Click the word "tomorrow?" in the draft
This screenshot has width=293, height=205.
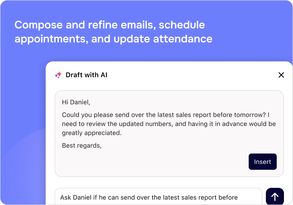point(251,115)
